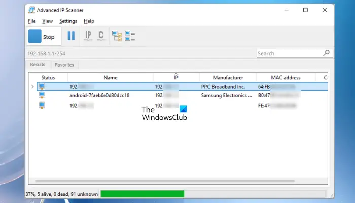The height and width of the screenshot is (203, 355).
Task: Click the green scan progress bar
Action: pyautogui.click(x=143, y=194)
